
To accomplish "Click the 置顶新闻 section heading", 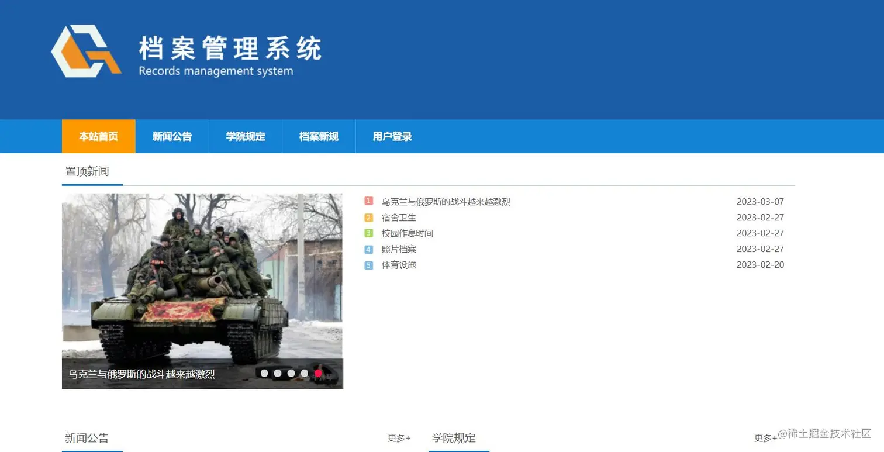I will point(87,171).
